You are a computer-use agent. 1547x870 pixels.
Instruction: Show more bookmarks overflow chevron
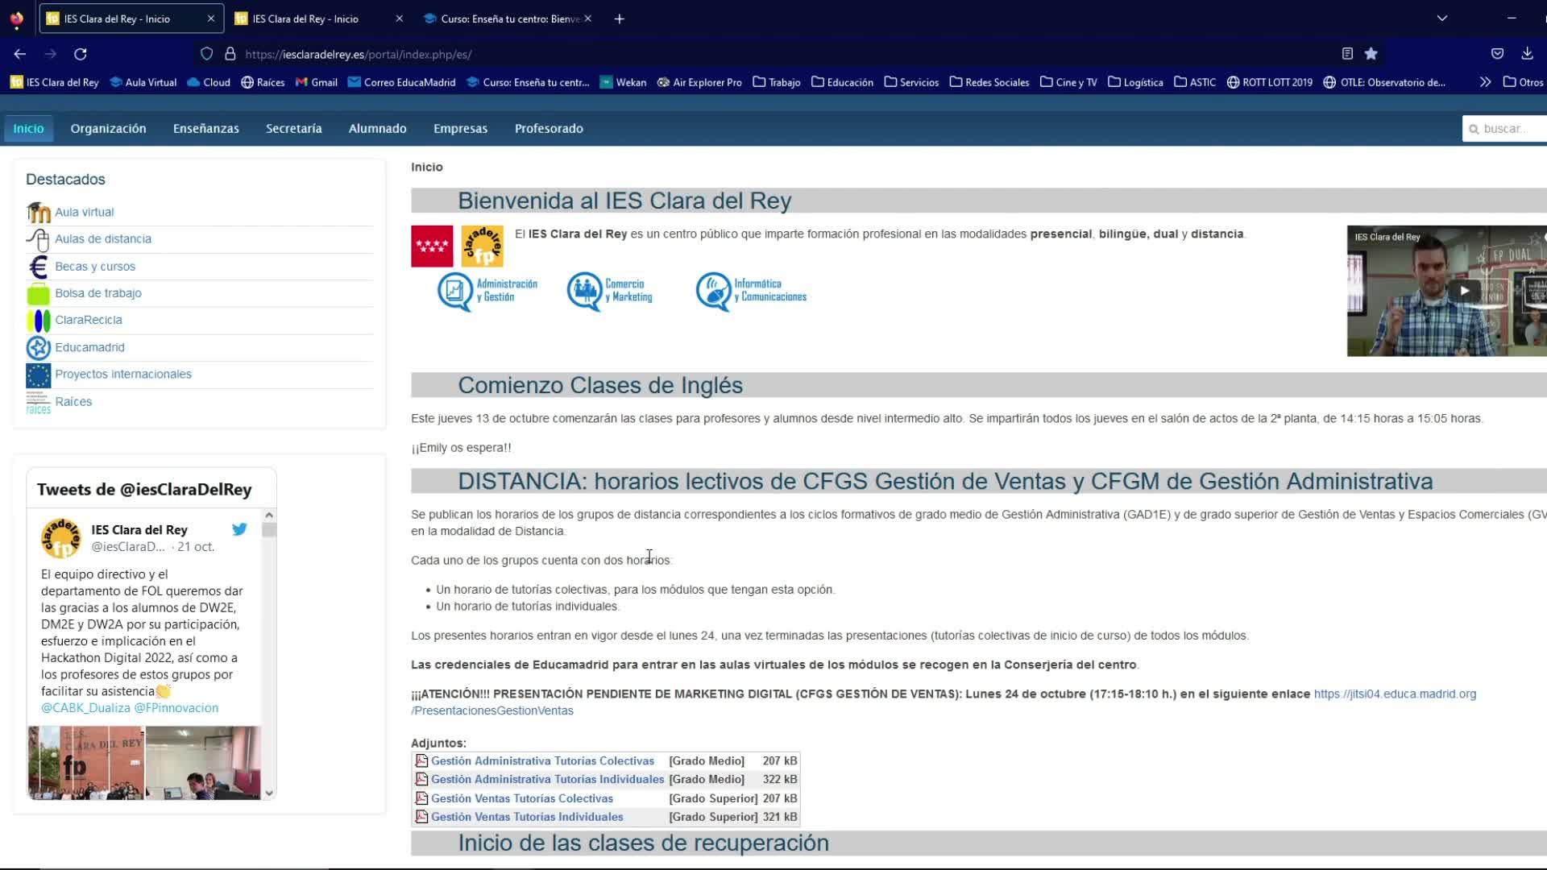1485,82
